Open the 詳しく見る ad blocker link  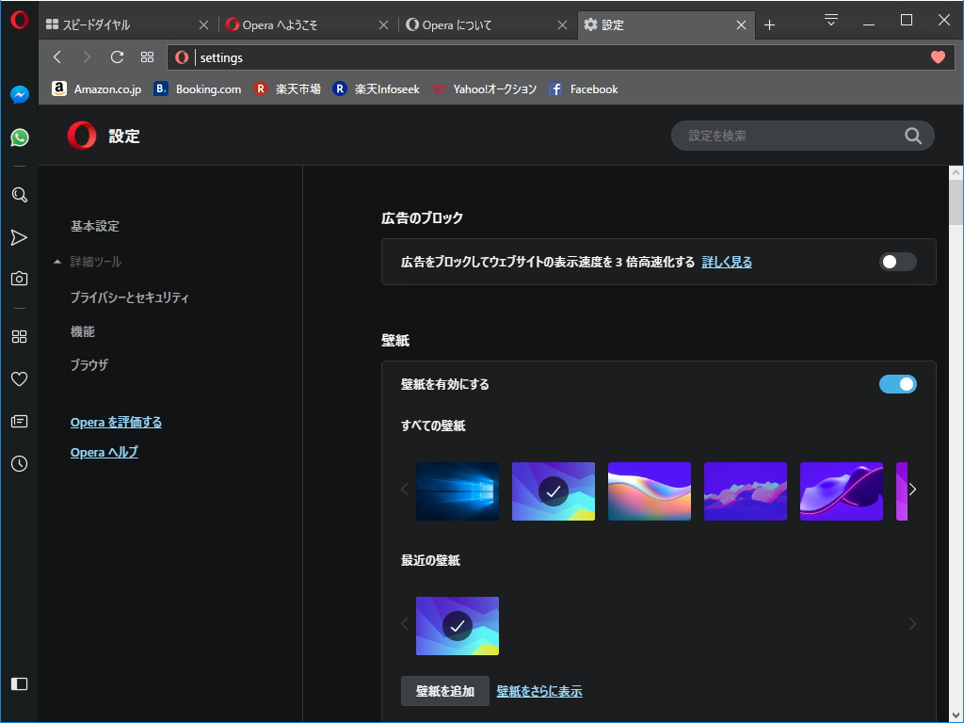pyautogui.click(x=726, y=262)
